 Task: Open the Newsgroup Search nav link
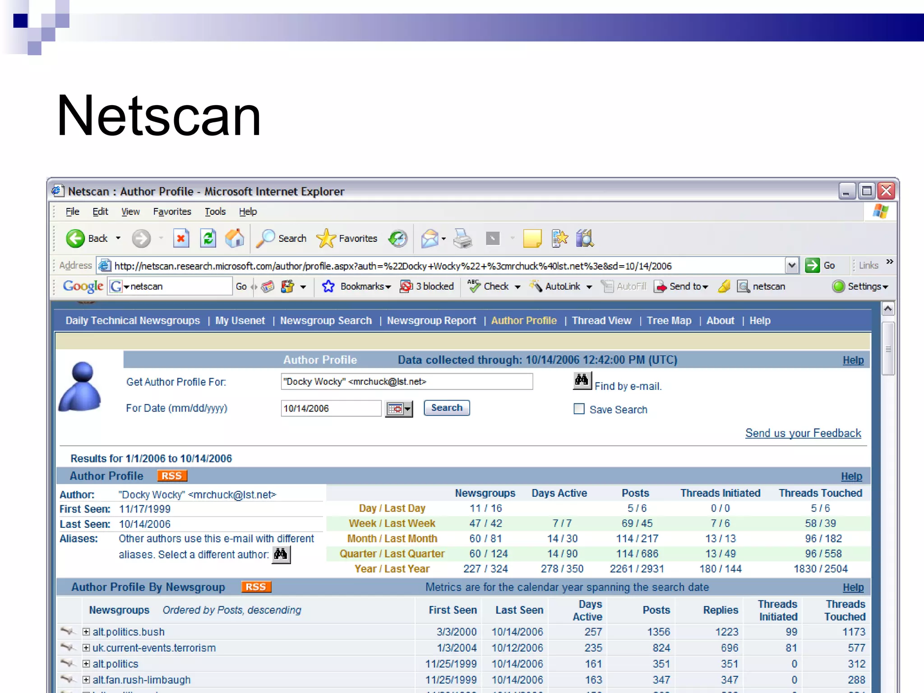tap(326, 320)
